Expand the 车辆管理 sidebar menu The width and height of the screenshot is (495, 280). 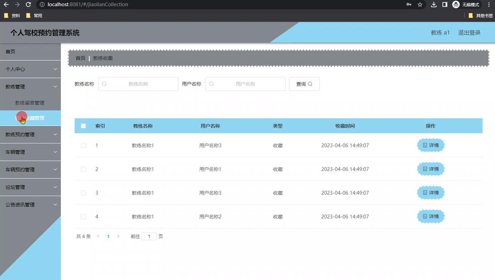click(x=30, y=152)
